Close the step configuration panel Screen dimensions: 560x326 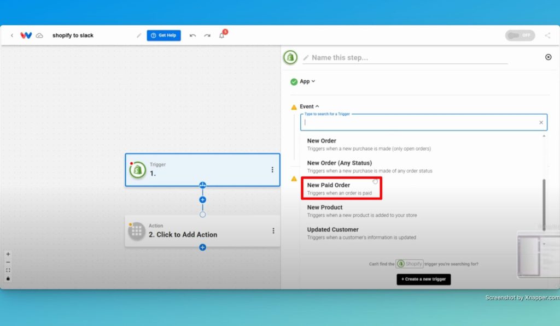click(x=548, y=57)
